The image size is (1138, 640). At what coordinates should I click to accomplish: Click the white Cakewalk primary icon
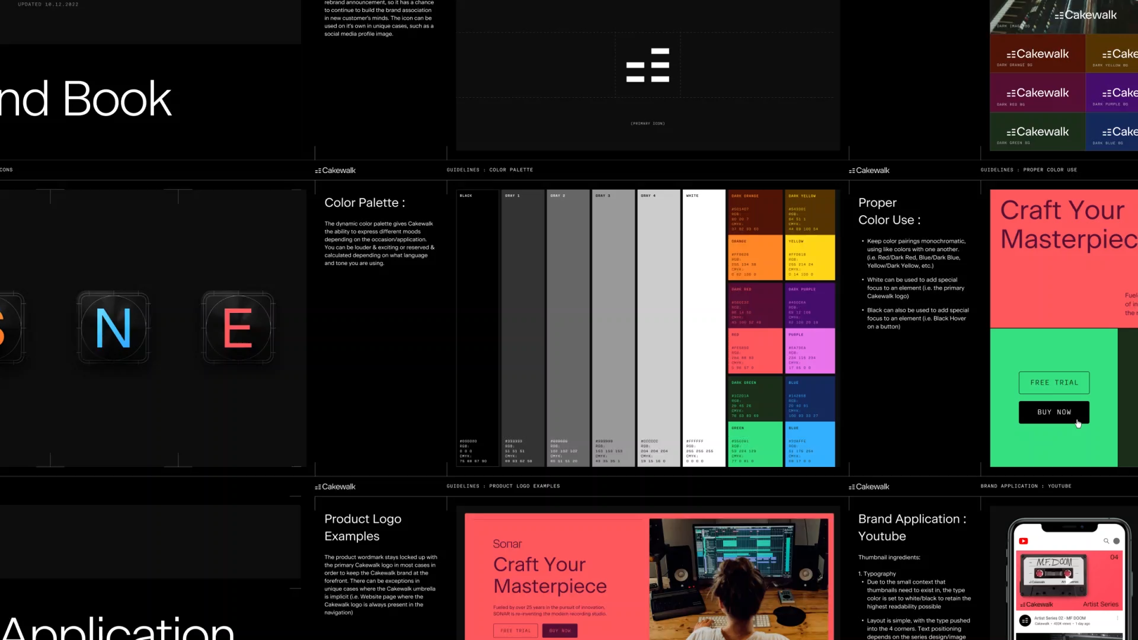pos(647,65)
